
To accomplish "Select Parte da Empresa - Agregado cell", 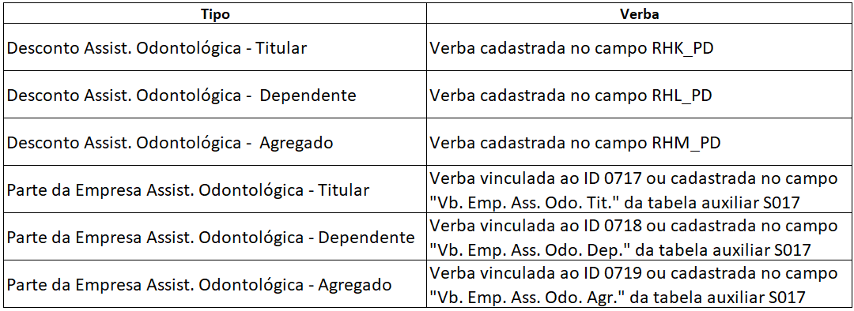I will pos(215,284).
